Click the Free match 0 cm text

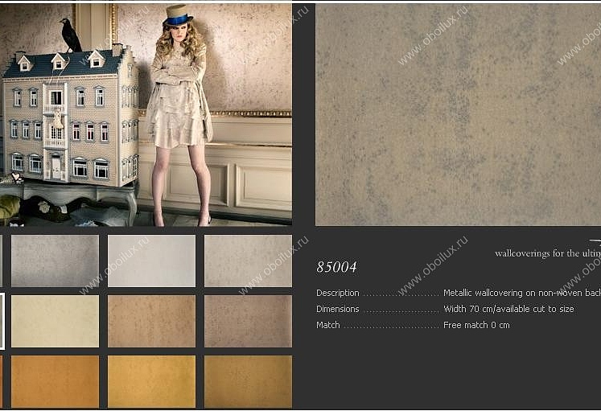click(x=476, y=325)
